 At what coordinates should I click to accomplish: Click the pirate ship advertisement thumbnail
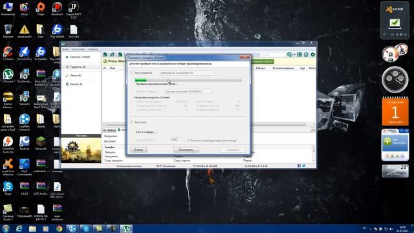pos(81,150)
